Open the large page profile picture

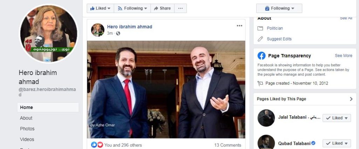click(48, 33)
